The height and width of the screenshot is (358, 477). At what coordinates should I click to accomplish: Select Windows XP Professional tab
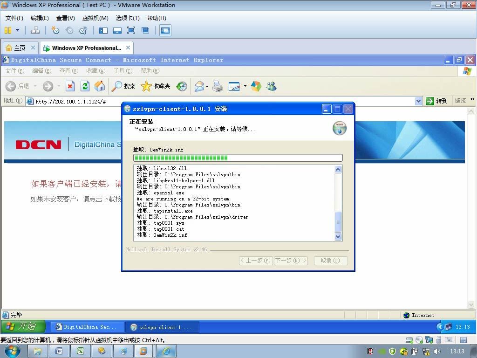point(86,48)
